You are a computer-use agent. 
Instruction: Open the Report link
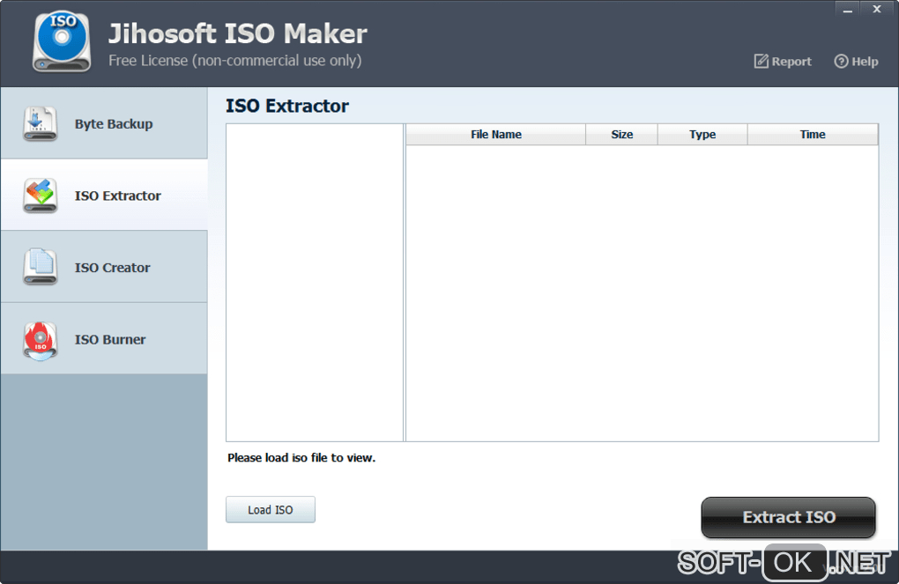tap(783, 62)
